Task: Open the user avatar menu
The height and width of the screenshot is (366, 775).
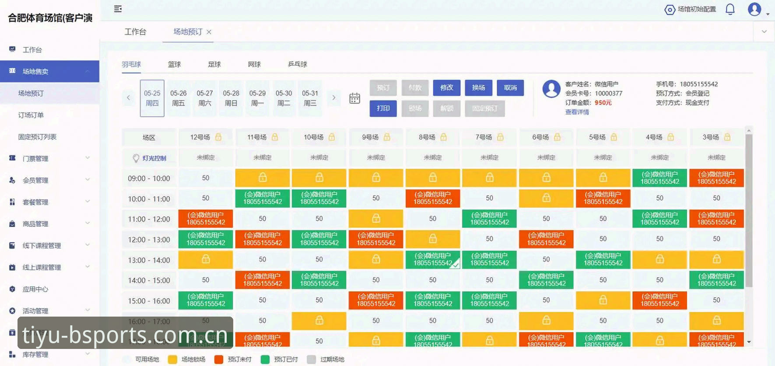Action: pyautogui.click(x=754, y=9)
